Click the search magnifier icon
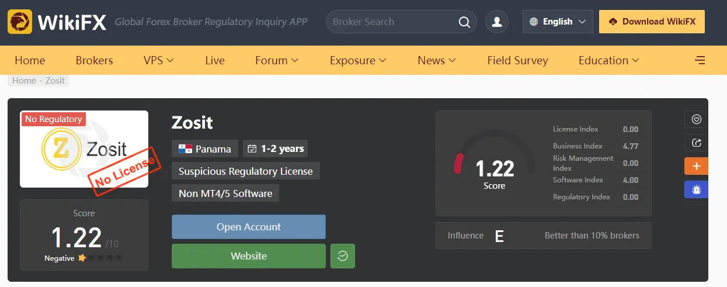The image size is (727, 287). pos(464,22)
